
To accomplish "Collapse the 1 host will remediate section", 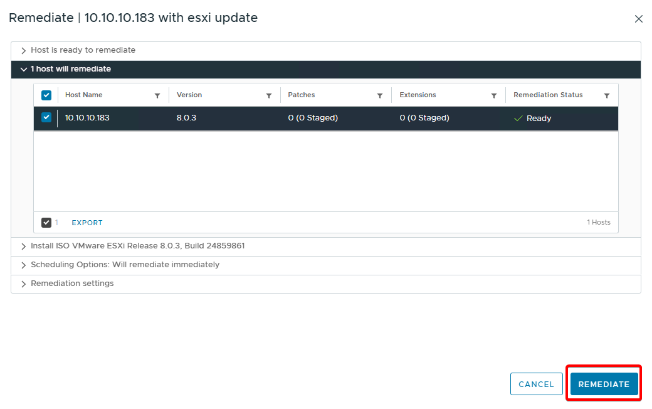I will tap(24, 70).
